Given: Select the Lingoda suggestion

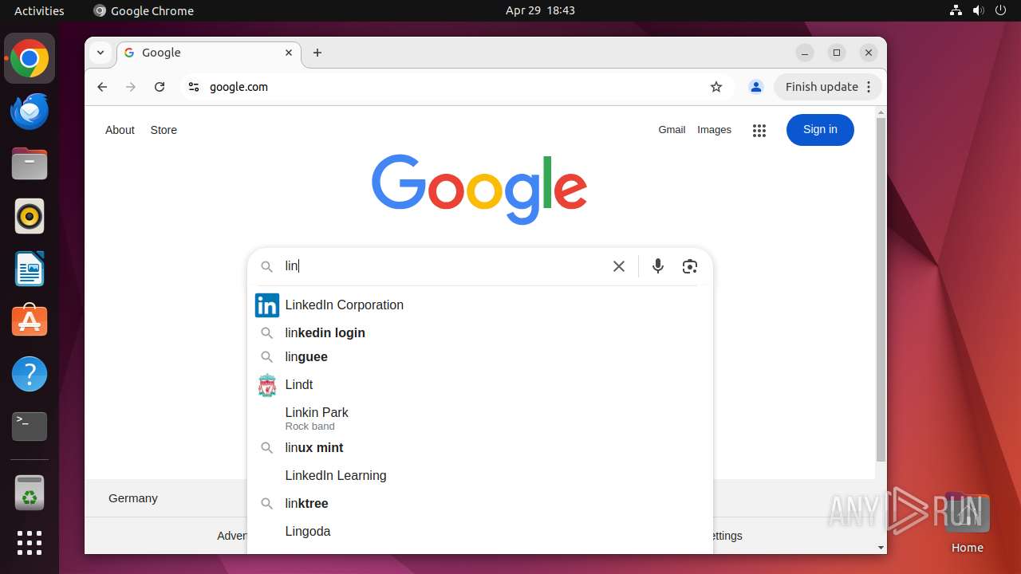Looking at the screenshot, I should click(479, 532).
